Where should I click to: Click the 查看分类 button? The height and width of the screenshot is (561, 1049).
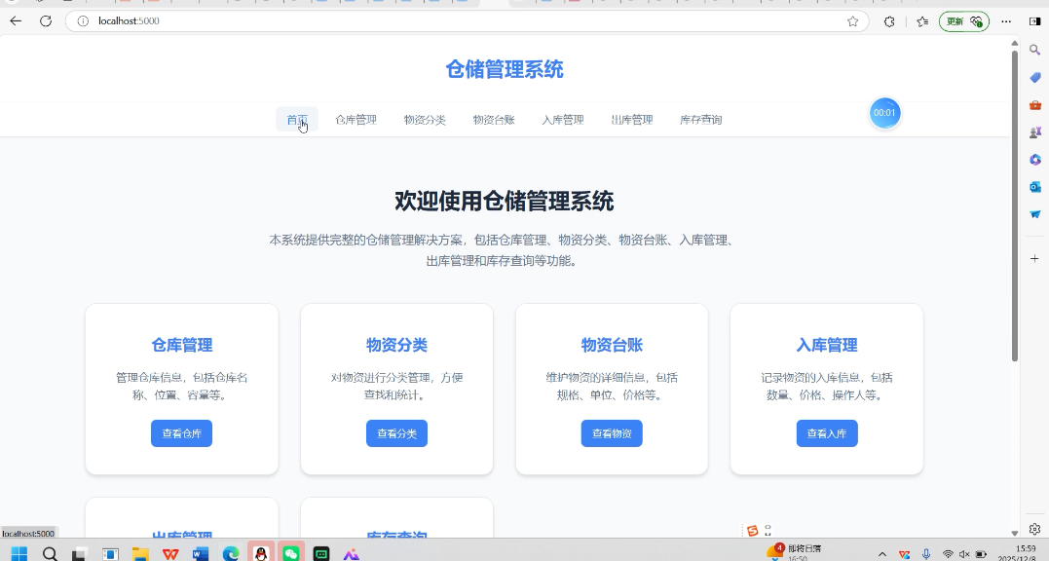click(396, 433)
